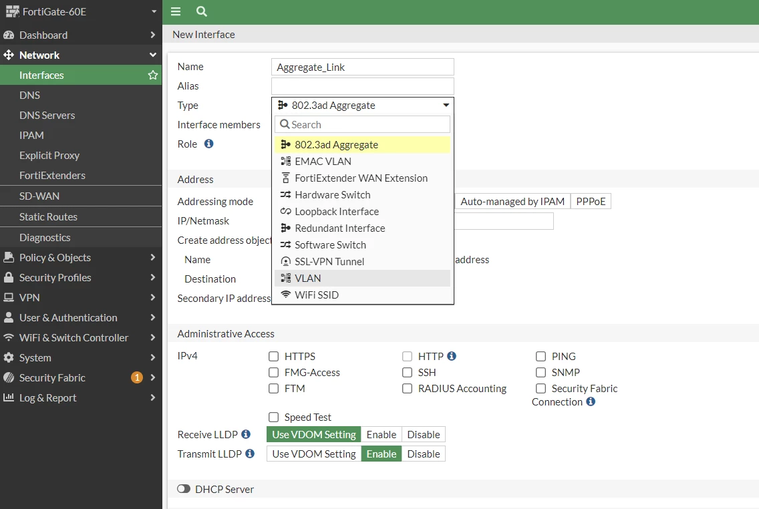Choose Auto-managed by IPAM mode

tap(512, 201)
